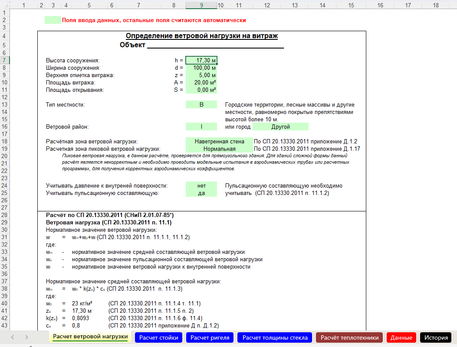
Task: Select the terrain type cell containing B
Action: click(x=201, y=104)
